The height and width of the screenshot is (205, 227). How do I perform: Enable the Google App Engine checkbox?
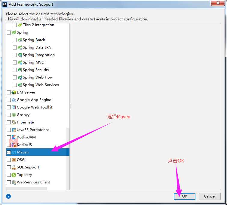[9, 100]
